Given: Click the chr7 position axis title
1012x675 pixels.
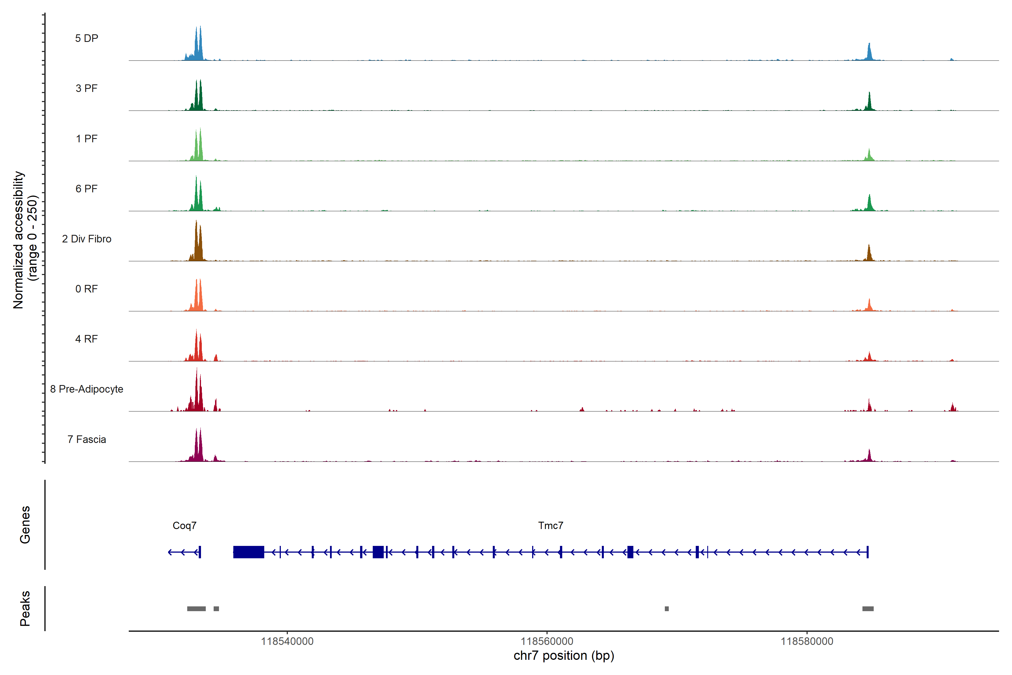Looking at the screenshot, I should click(564, 656).
